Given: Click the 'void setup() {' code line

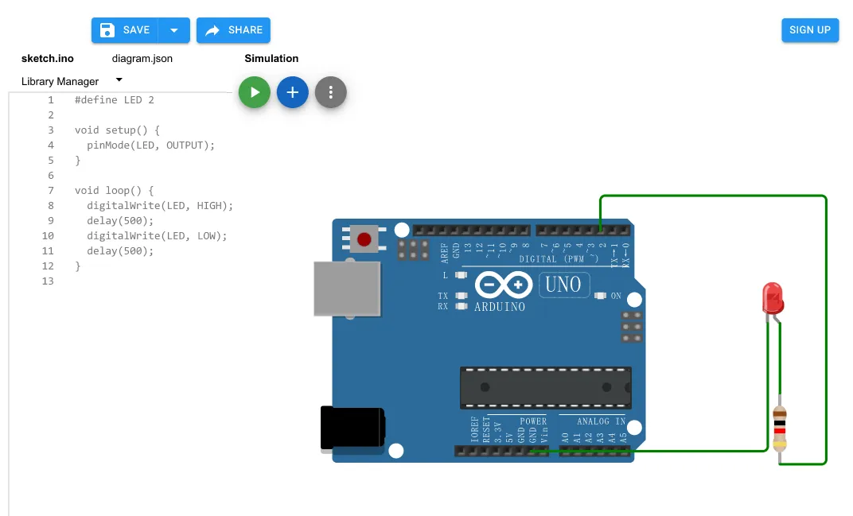Looking at the screenshot, I should (117, 130).
